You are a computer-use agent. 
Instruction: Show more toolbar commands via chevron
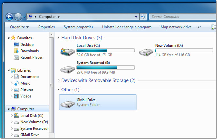click(199, 27)
